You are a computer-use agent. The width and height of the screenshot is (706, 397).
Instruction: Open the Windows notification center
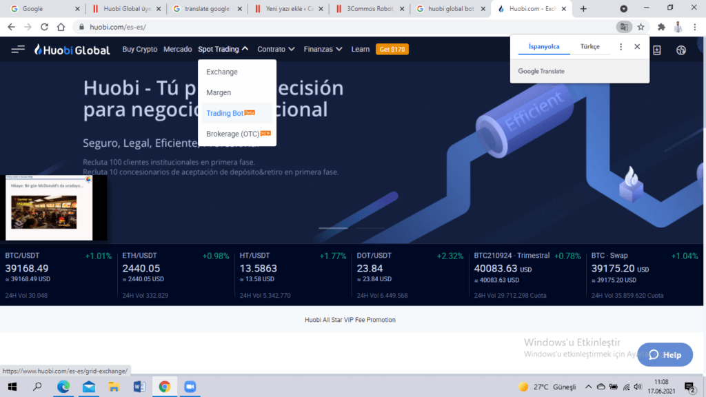pos(689,387)
